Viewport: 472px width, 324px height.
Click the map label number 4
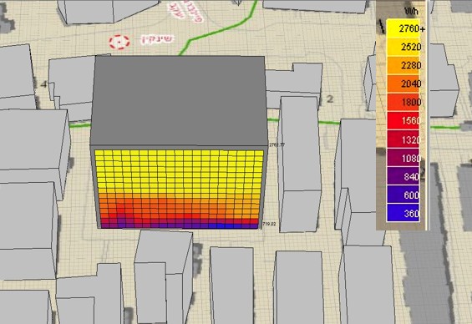coord(44,84)
